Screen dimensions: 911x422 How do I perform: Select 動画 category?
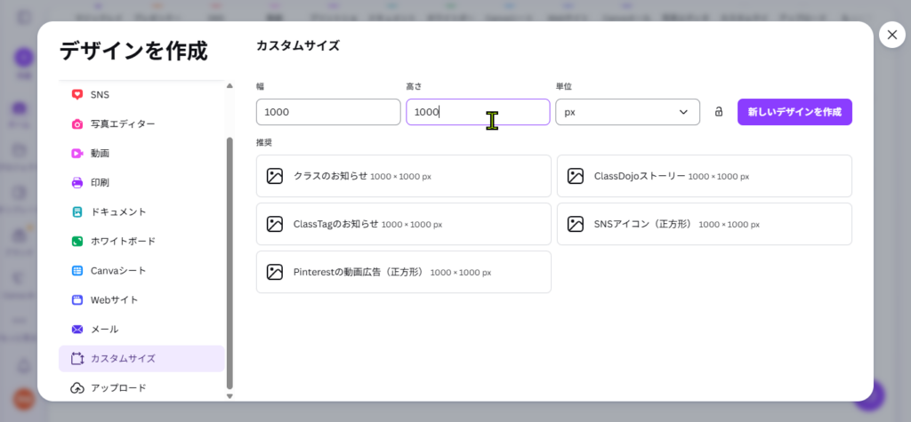(141, 153)
